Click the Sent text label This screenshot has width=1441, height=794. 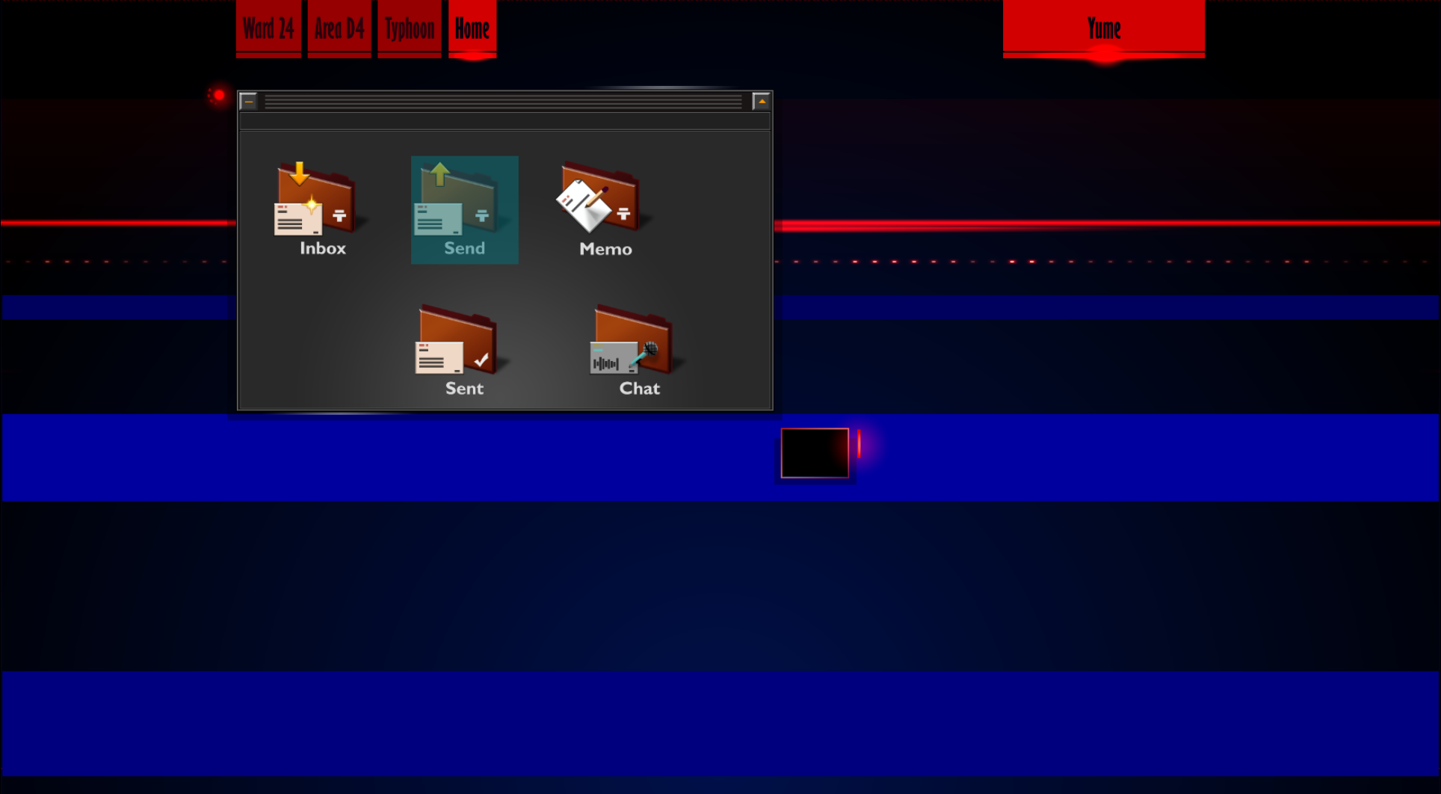464,388
